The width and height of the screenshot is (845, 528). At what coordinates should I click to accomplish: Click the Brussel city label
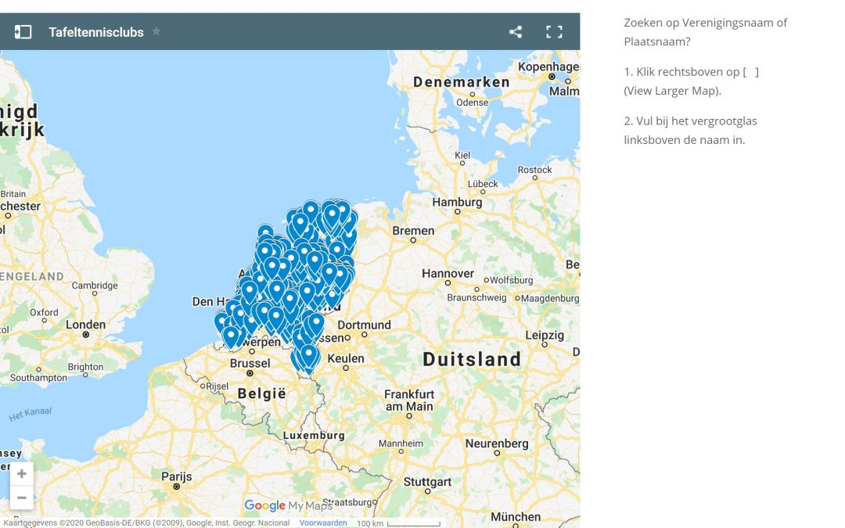point(250,363)
